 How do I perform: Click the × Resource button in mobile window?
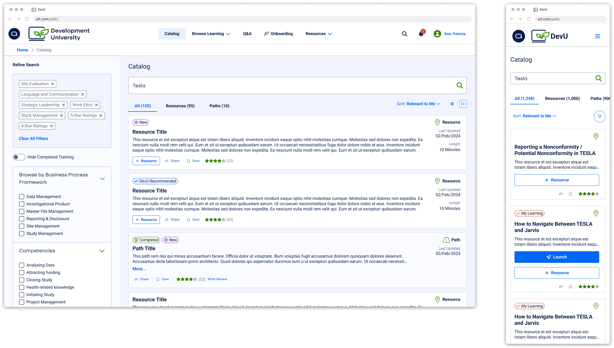pyautogui.click(x=556, y=273)
